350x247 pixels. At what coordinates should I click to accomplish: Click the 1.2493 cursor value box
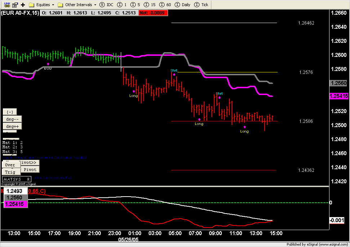point(15,191)
